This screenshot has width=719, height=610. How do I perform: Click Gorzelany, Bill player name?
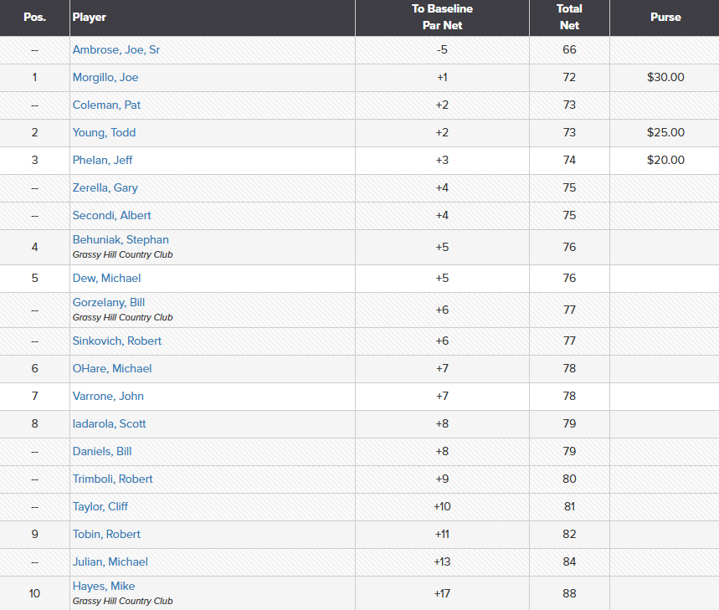coord(109,302)
